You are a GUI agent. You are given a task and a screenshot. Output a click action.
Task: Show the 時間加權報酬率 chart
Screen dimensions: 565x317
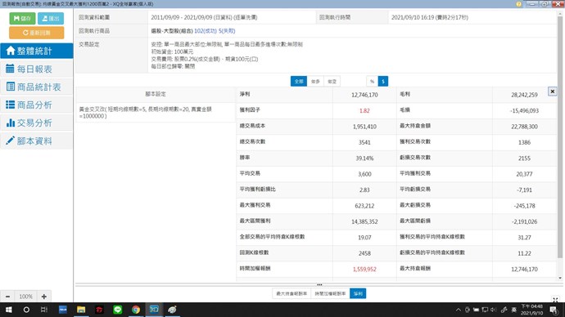tap(330, 293)
